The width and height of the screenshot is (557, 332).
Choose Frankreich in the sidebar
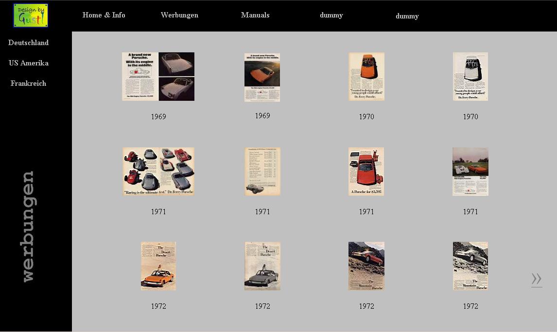pos(28,83)
